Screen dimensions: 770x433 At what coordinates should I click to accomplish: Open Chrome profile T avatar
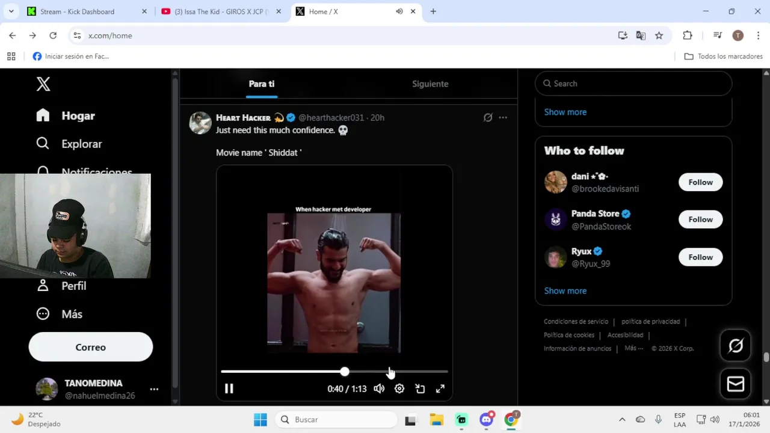[738, 35]
